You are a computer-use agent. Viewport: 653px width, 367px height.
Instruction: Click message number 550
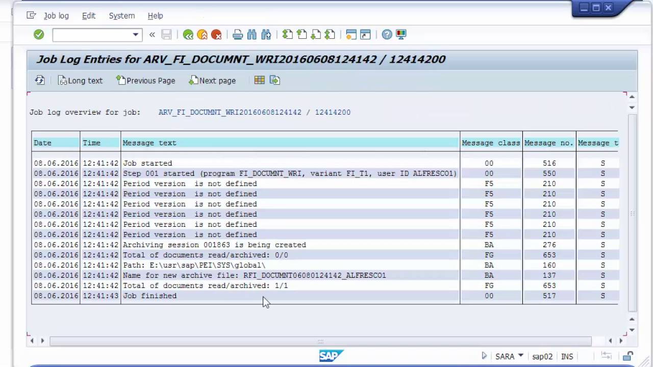[x=549, y=173]
